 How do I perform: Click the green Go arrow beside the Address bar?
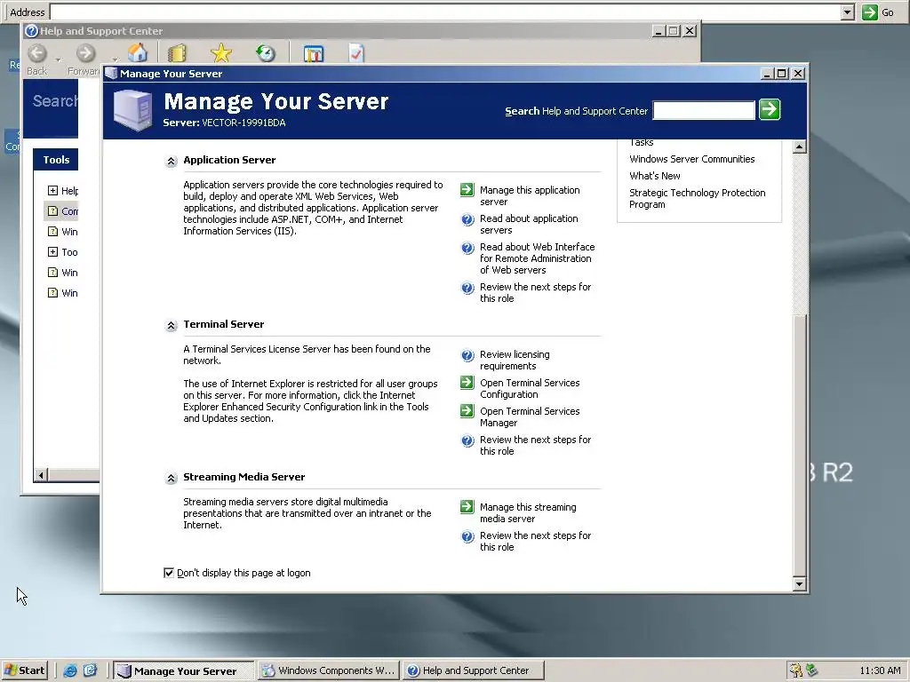click(x=869, y=12)
